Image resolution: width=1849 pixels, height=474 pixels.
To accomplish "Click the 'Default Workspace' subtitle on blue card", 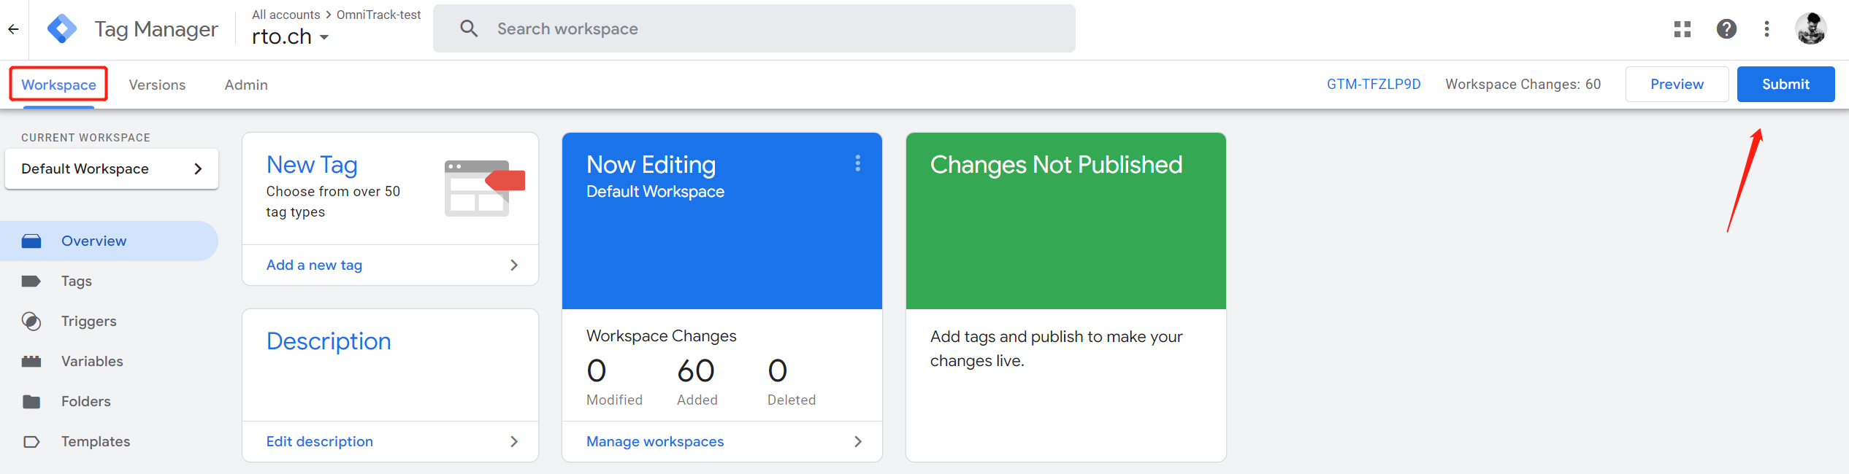I will [655, 192].
